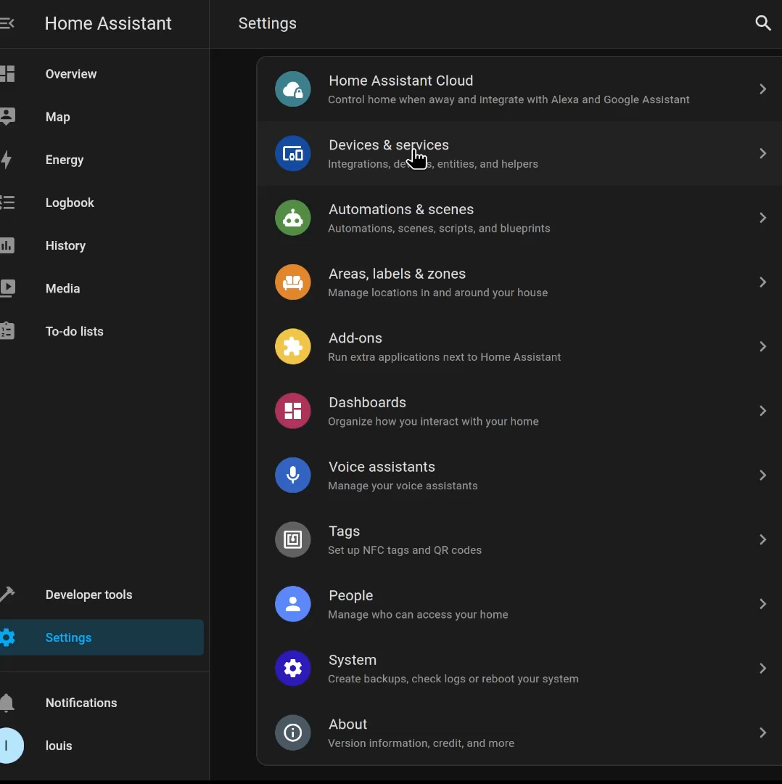Open the About page

[x=519, y=732]
